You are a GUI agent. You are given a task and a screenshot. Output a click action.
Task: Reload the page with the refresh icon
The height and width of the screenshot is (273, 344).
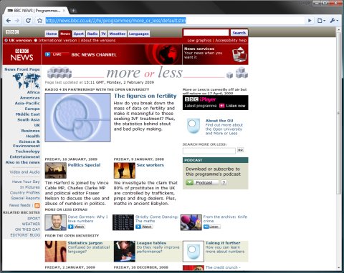point(28,21)
